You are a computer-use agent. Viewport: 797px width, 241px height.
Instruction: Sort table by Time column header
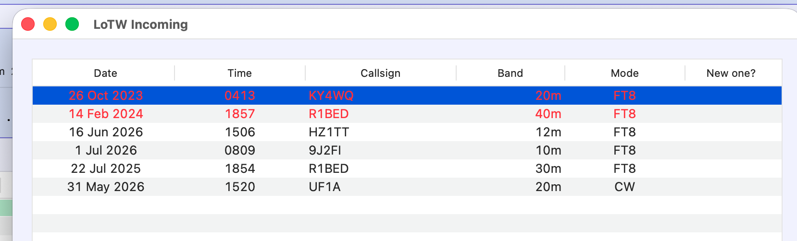(240, 73)
